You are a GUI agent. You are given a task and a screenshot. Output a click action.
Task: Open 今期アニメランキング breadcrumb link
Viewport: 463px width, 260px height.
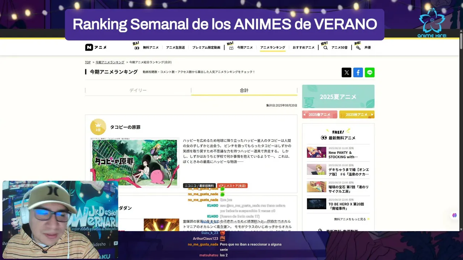[110, 62]
